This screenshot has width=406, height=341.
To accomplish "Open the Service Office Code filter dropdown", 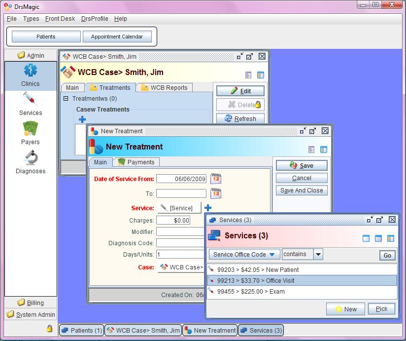I will [x=244, y=254].
